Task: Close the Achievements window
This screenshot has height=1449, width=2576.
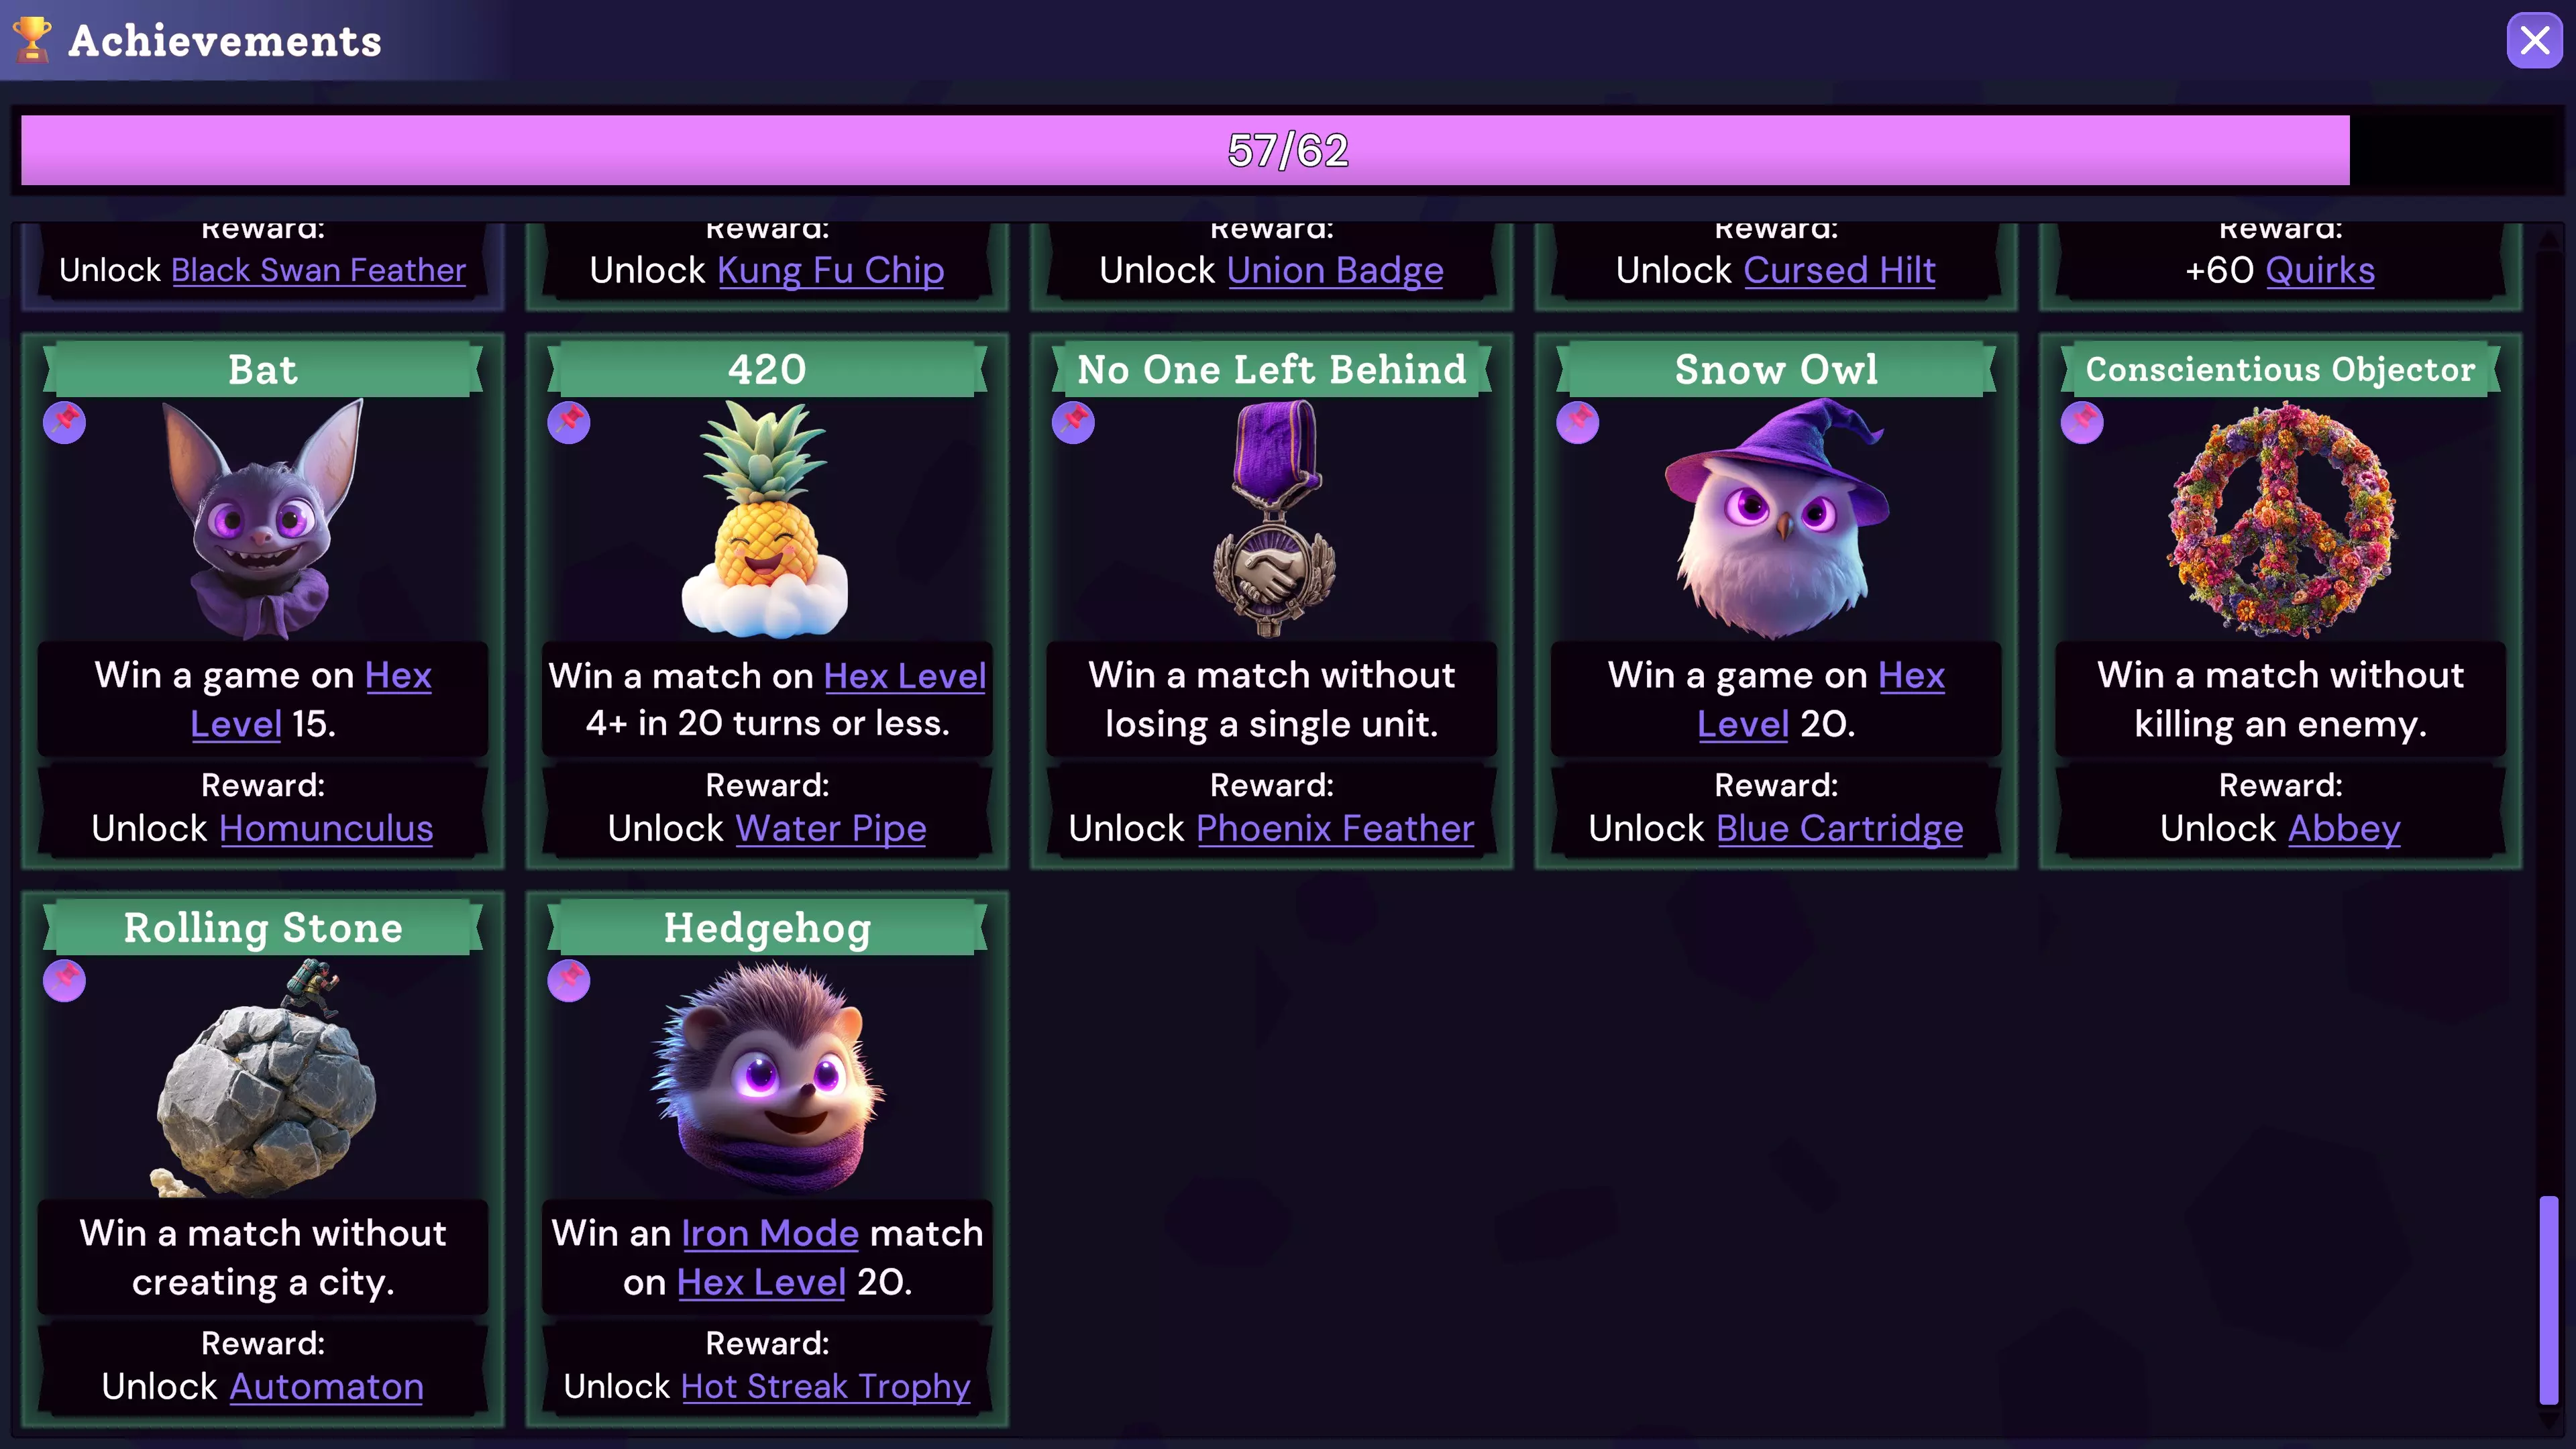Action: tap(2535, 40)
